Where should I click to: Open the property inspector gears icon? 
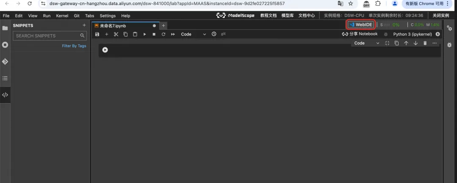449,28
